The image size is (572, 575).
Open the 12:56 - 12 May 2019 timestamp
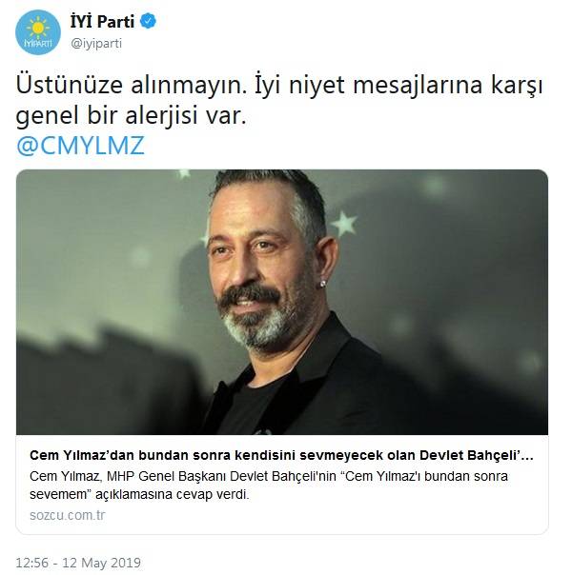pos(78,563)
